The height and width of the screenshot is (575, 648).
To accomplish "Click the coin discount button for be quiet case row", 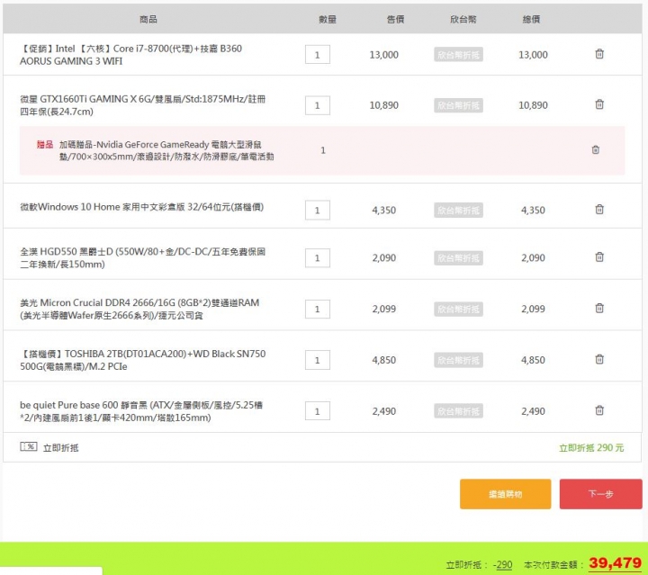I will click(x=458, y=411).
